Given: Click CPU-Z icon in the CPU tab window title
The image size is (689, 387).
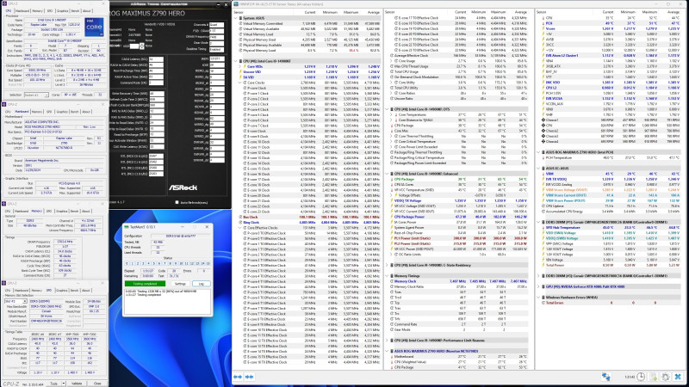Looking at the screenshot, I should 4,3.
